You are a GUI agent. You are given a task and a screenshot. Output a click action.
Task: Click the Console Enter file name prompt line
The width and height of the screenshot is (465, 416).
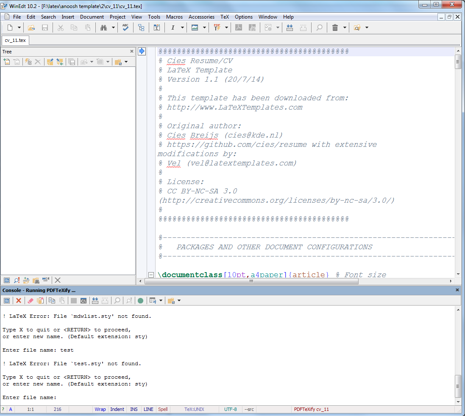[29, 397]
